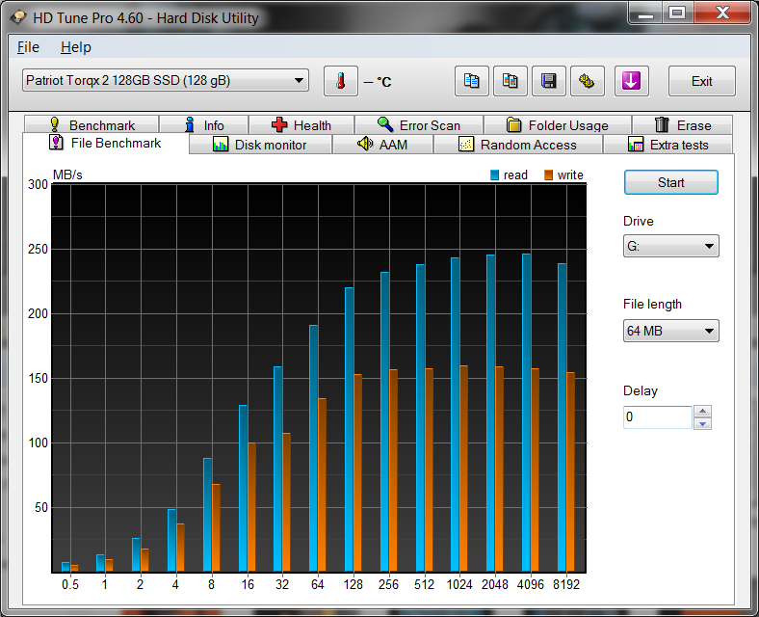Open the File menu

click(28, 47)
